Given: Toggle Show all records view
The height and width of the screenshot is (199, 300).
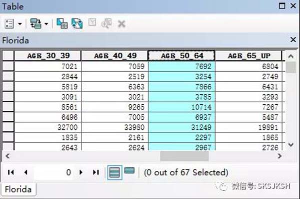Looking at the screenshot, I should click(x=114, y=172).
